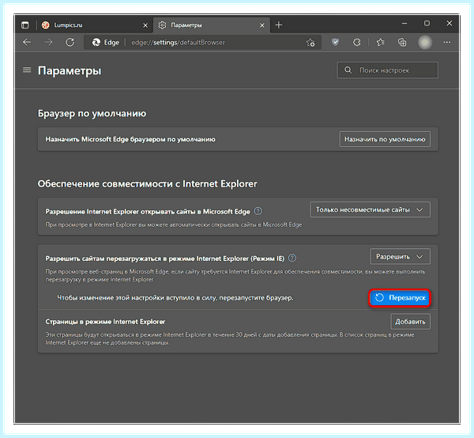Image resolution: width=474 pixels, height=438 pixels.
Task: Click the Браузер по умолчанию heading
Action: [92, 113]
